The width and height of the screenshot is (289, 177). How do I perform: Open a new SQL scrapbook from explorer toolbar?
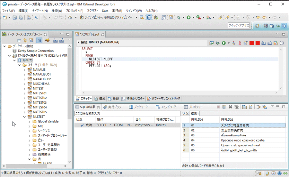coord(31,40)
